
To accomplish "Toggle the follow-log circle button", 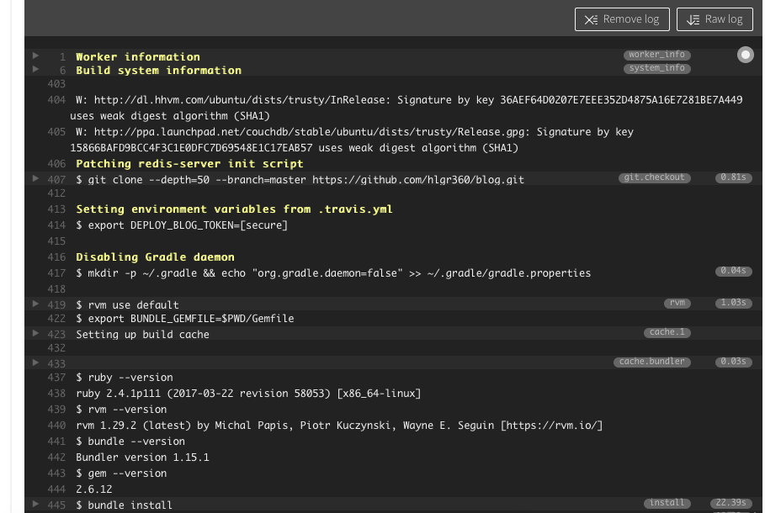I will 746,55.
